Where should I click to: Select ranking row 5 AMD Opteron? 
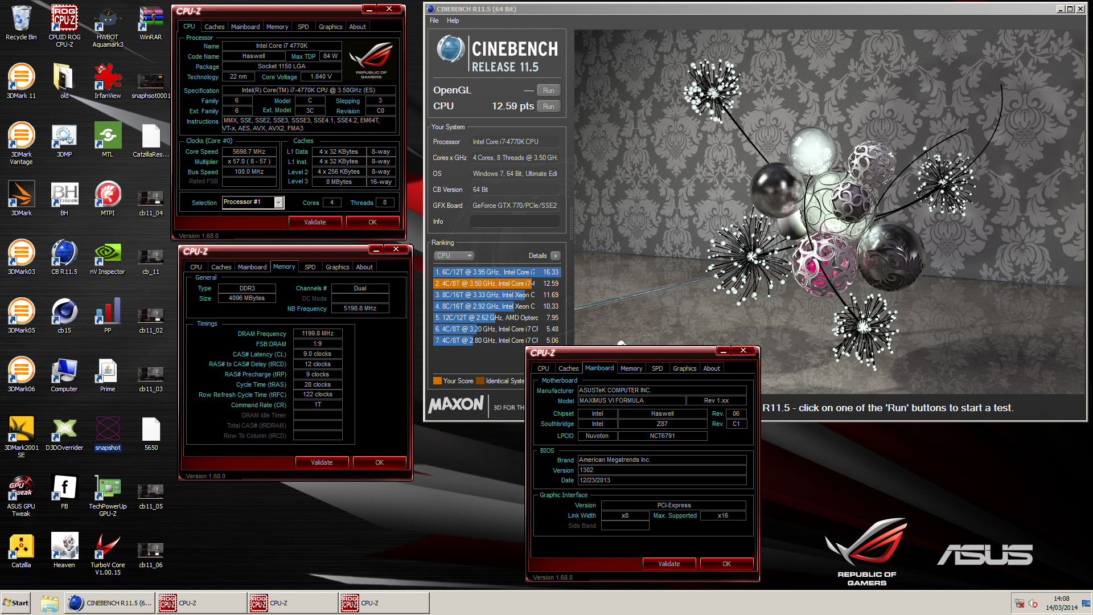pyautogui.click(x=497, y=318)
